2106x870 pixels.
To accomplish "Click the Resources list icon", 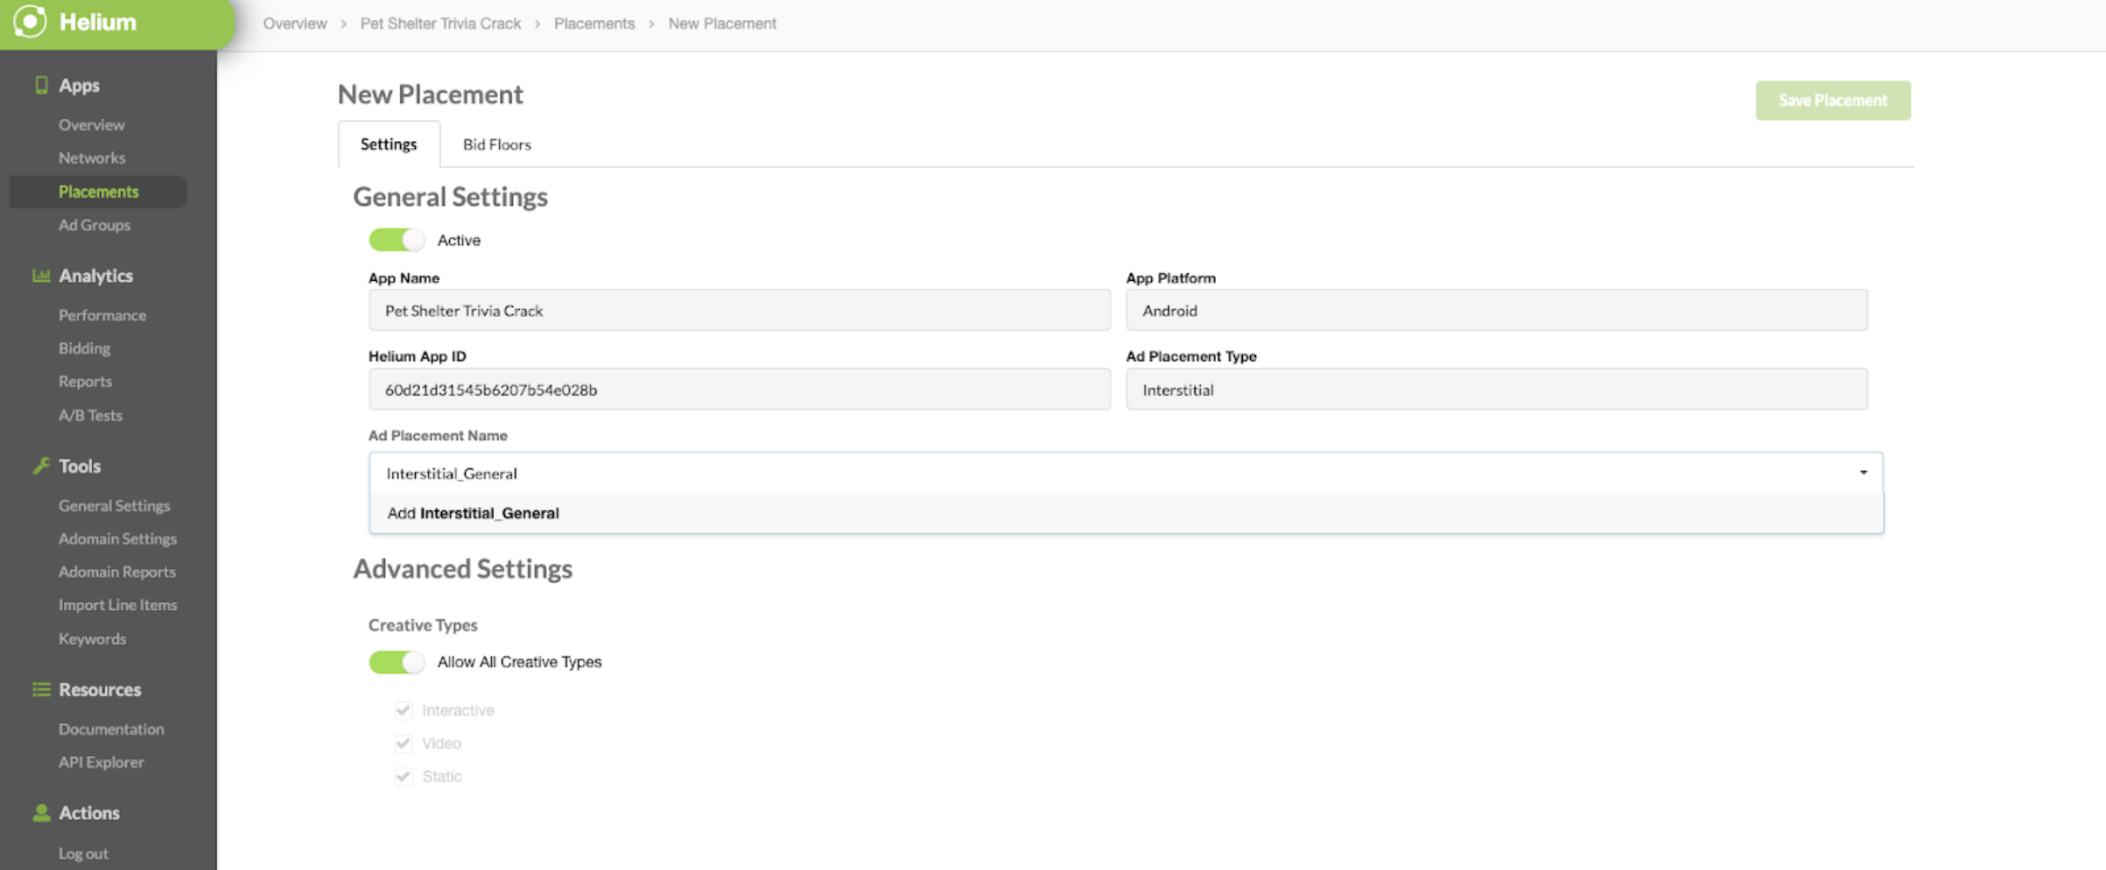I will [x=41, y=690].
